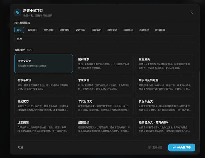
Task: Start AI 头脑风暴 brainstorm button
Action: point(182,148)
